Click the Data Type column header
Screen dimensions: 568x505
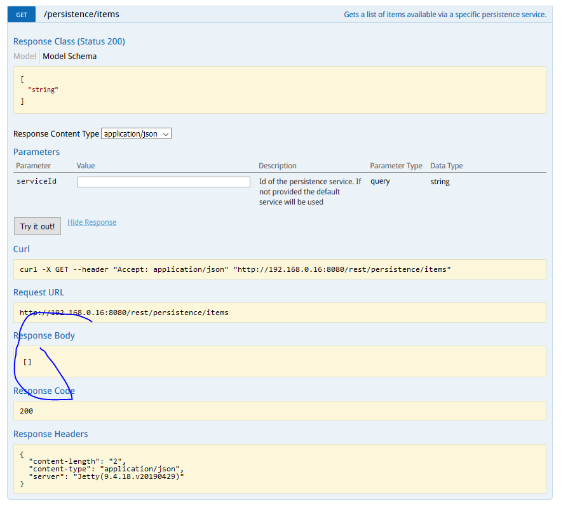tap(446, 166)
